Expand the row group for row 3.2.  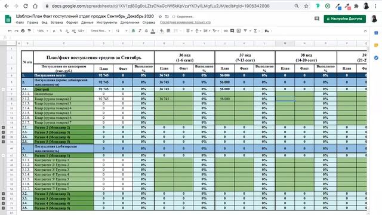tap(3, 193)
